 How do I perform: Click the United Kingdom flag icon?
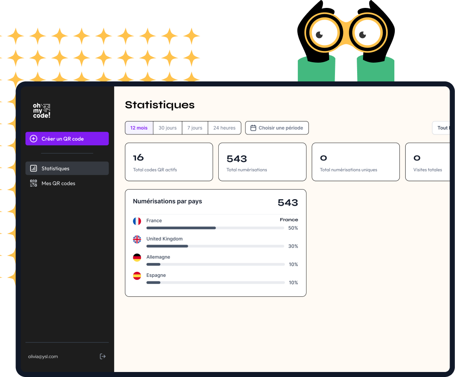(137, 239)
